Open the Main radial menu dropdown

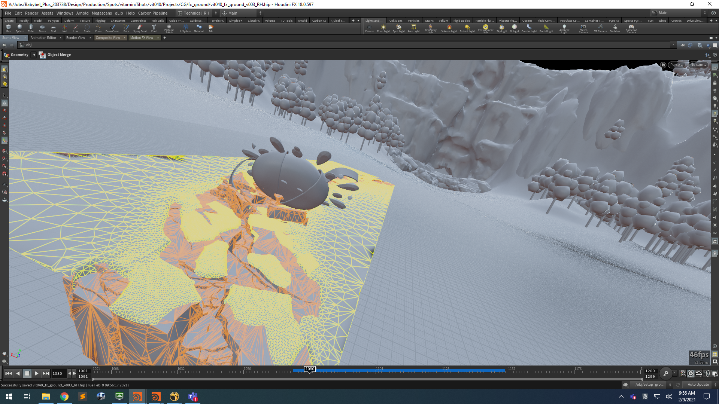242,13
